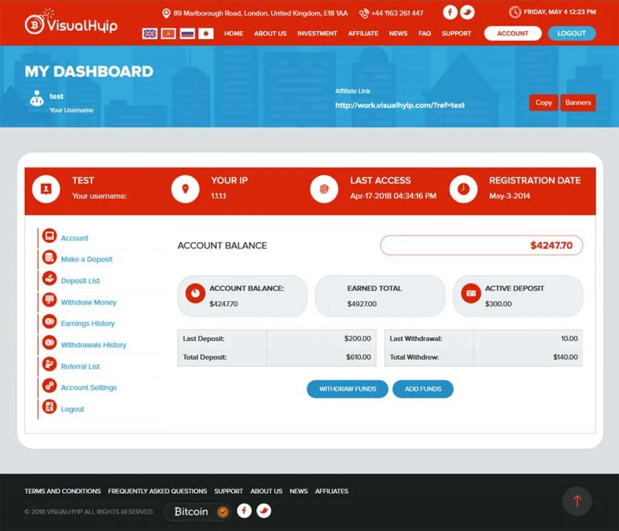Click the Account Settings gears icon
Image resolution: width=619 pixels, height=531 pixels.
(50, 386)
